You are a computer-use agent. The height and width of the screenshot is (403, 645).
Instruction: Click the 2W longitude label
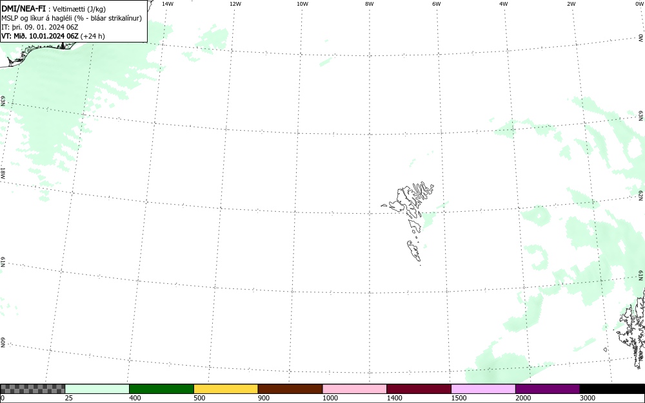point(571,4)
